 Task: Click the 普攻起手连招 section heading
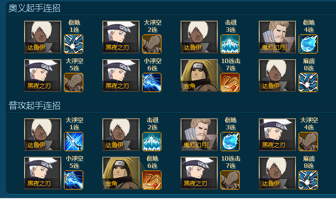[x=34, y=106]
